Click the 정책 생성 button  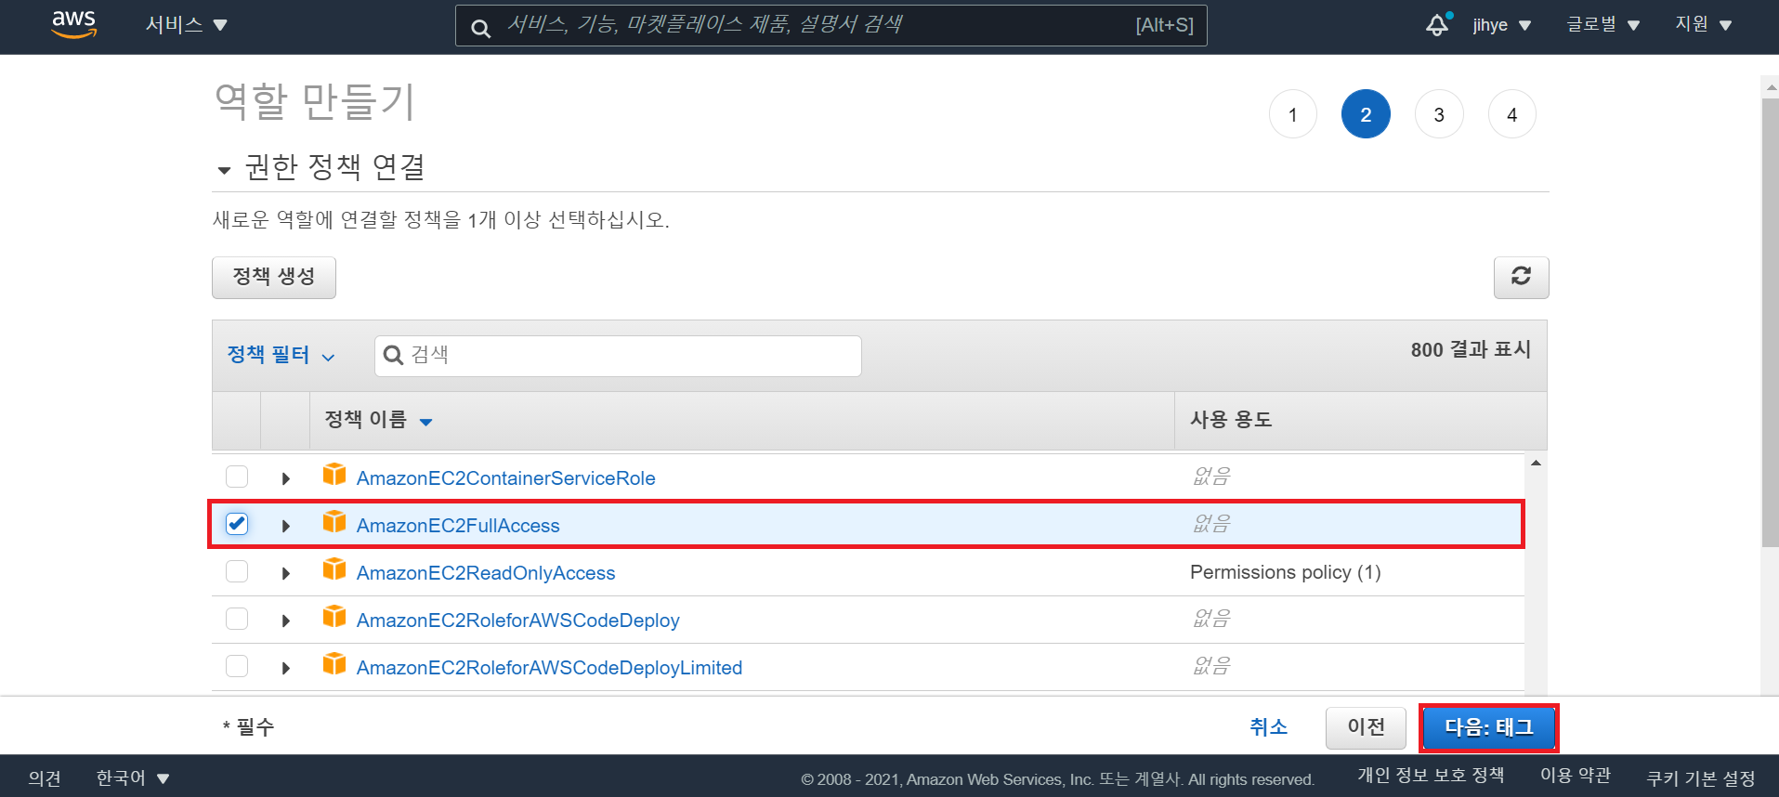point(274,277)
